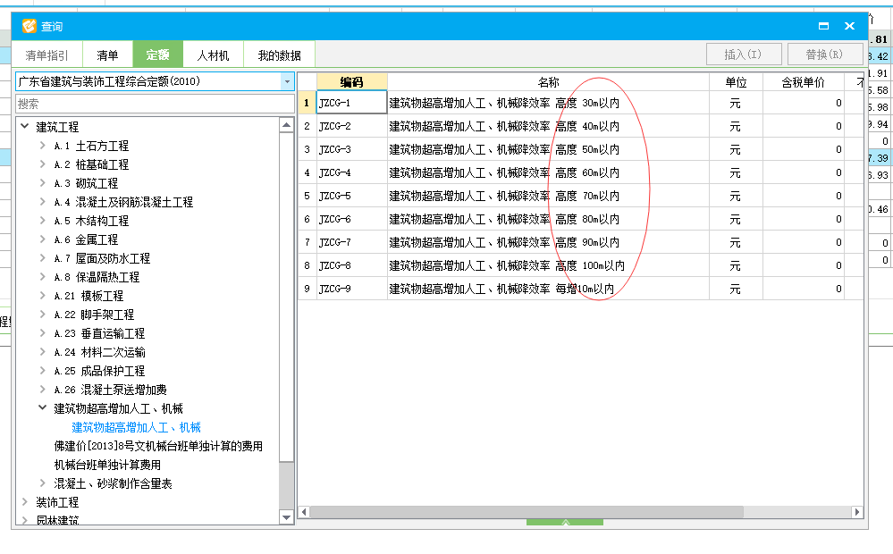Click the green collapse handle below table

coord(565,522)
